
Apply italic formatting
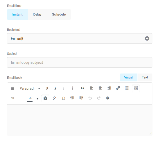click(x=55, y=88)
